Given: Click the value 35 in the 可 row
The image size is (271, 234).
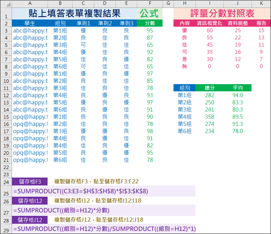Looking at the screenshot, I should coord(210,52).
